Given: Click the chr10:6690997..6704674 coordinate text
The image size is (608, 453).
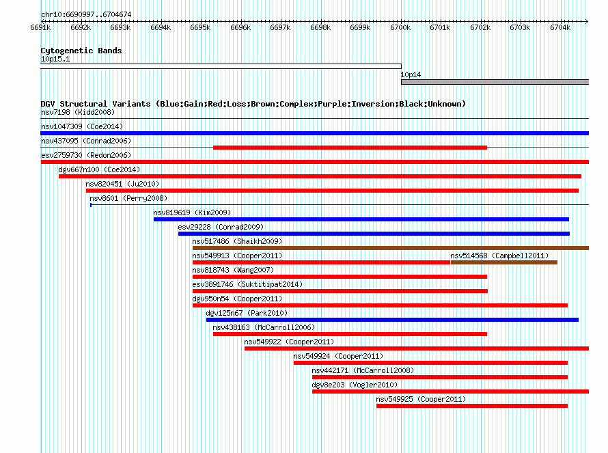Looking at the screenshot, I should [86, 15].
